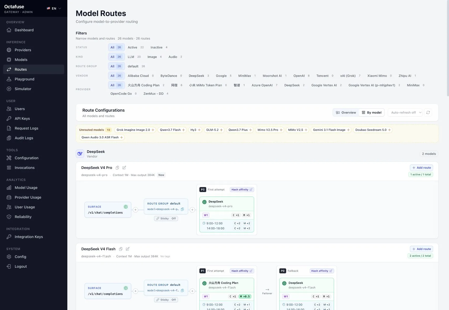Open the EN language dropdown
Viewport: 449px width, 310px height.
(54, 8)
